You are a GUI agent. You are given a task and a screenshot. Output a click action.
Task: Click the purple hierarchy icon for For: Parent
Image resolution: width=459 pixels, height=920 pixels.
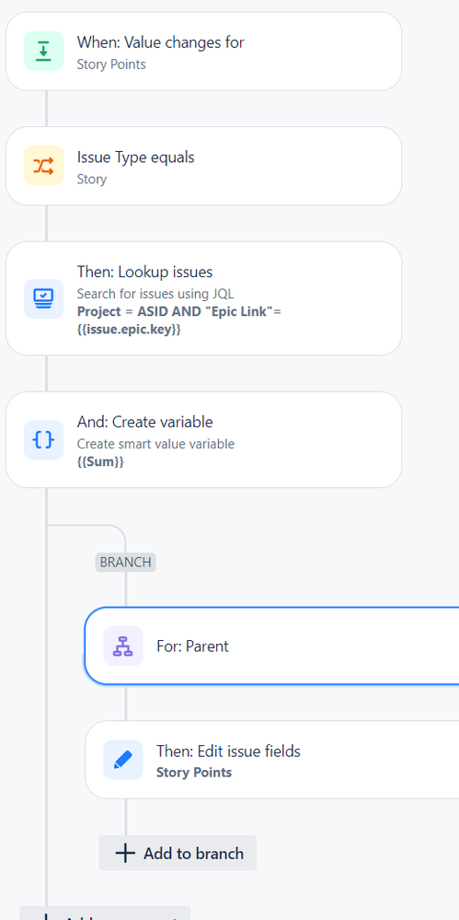tap(123, 646)
